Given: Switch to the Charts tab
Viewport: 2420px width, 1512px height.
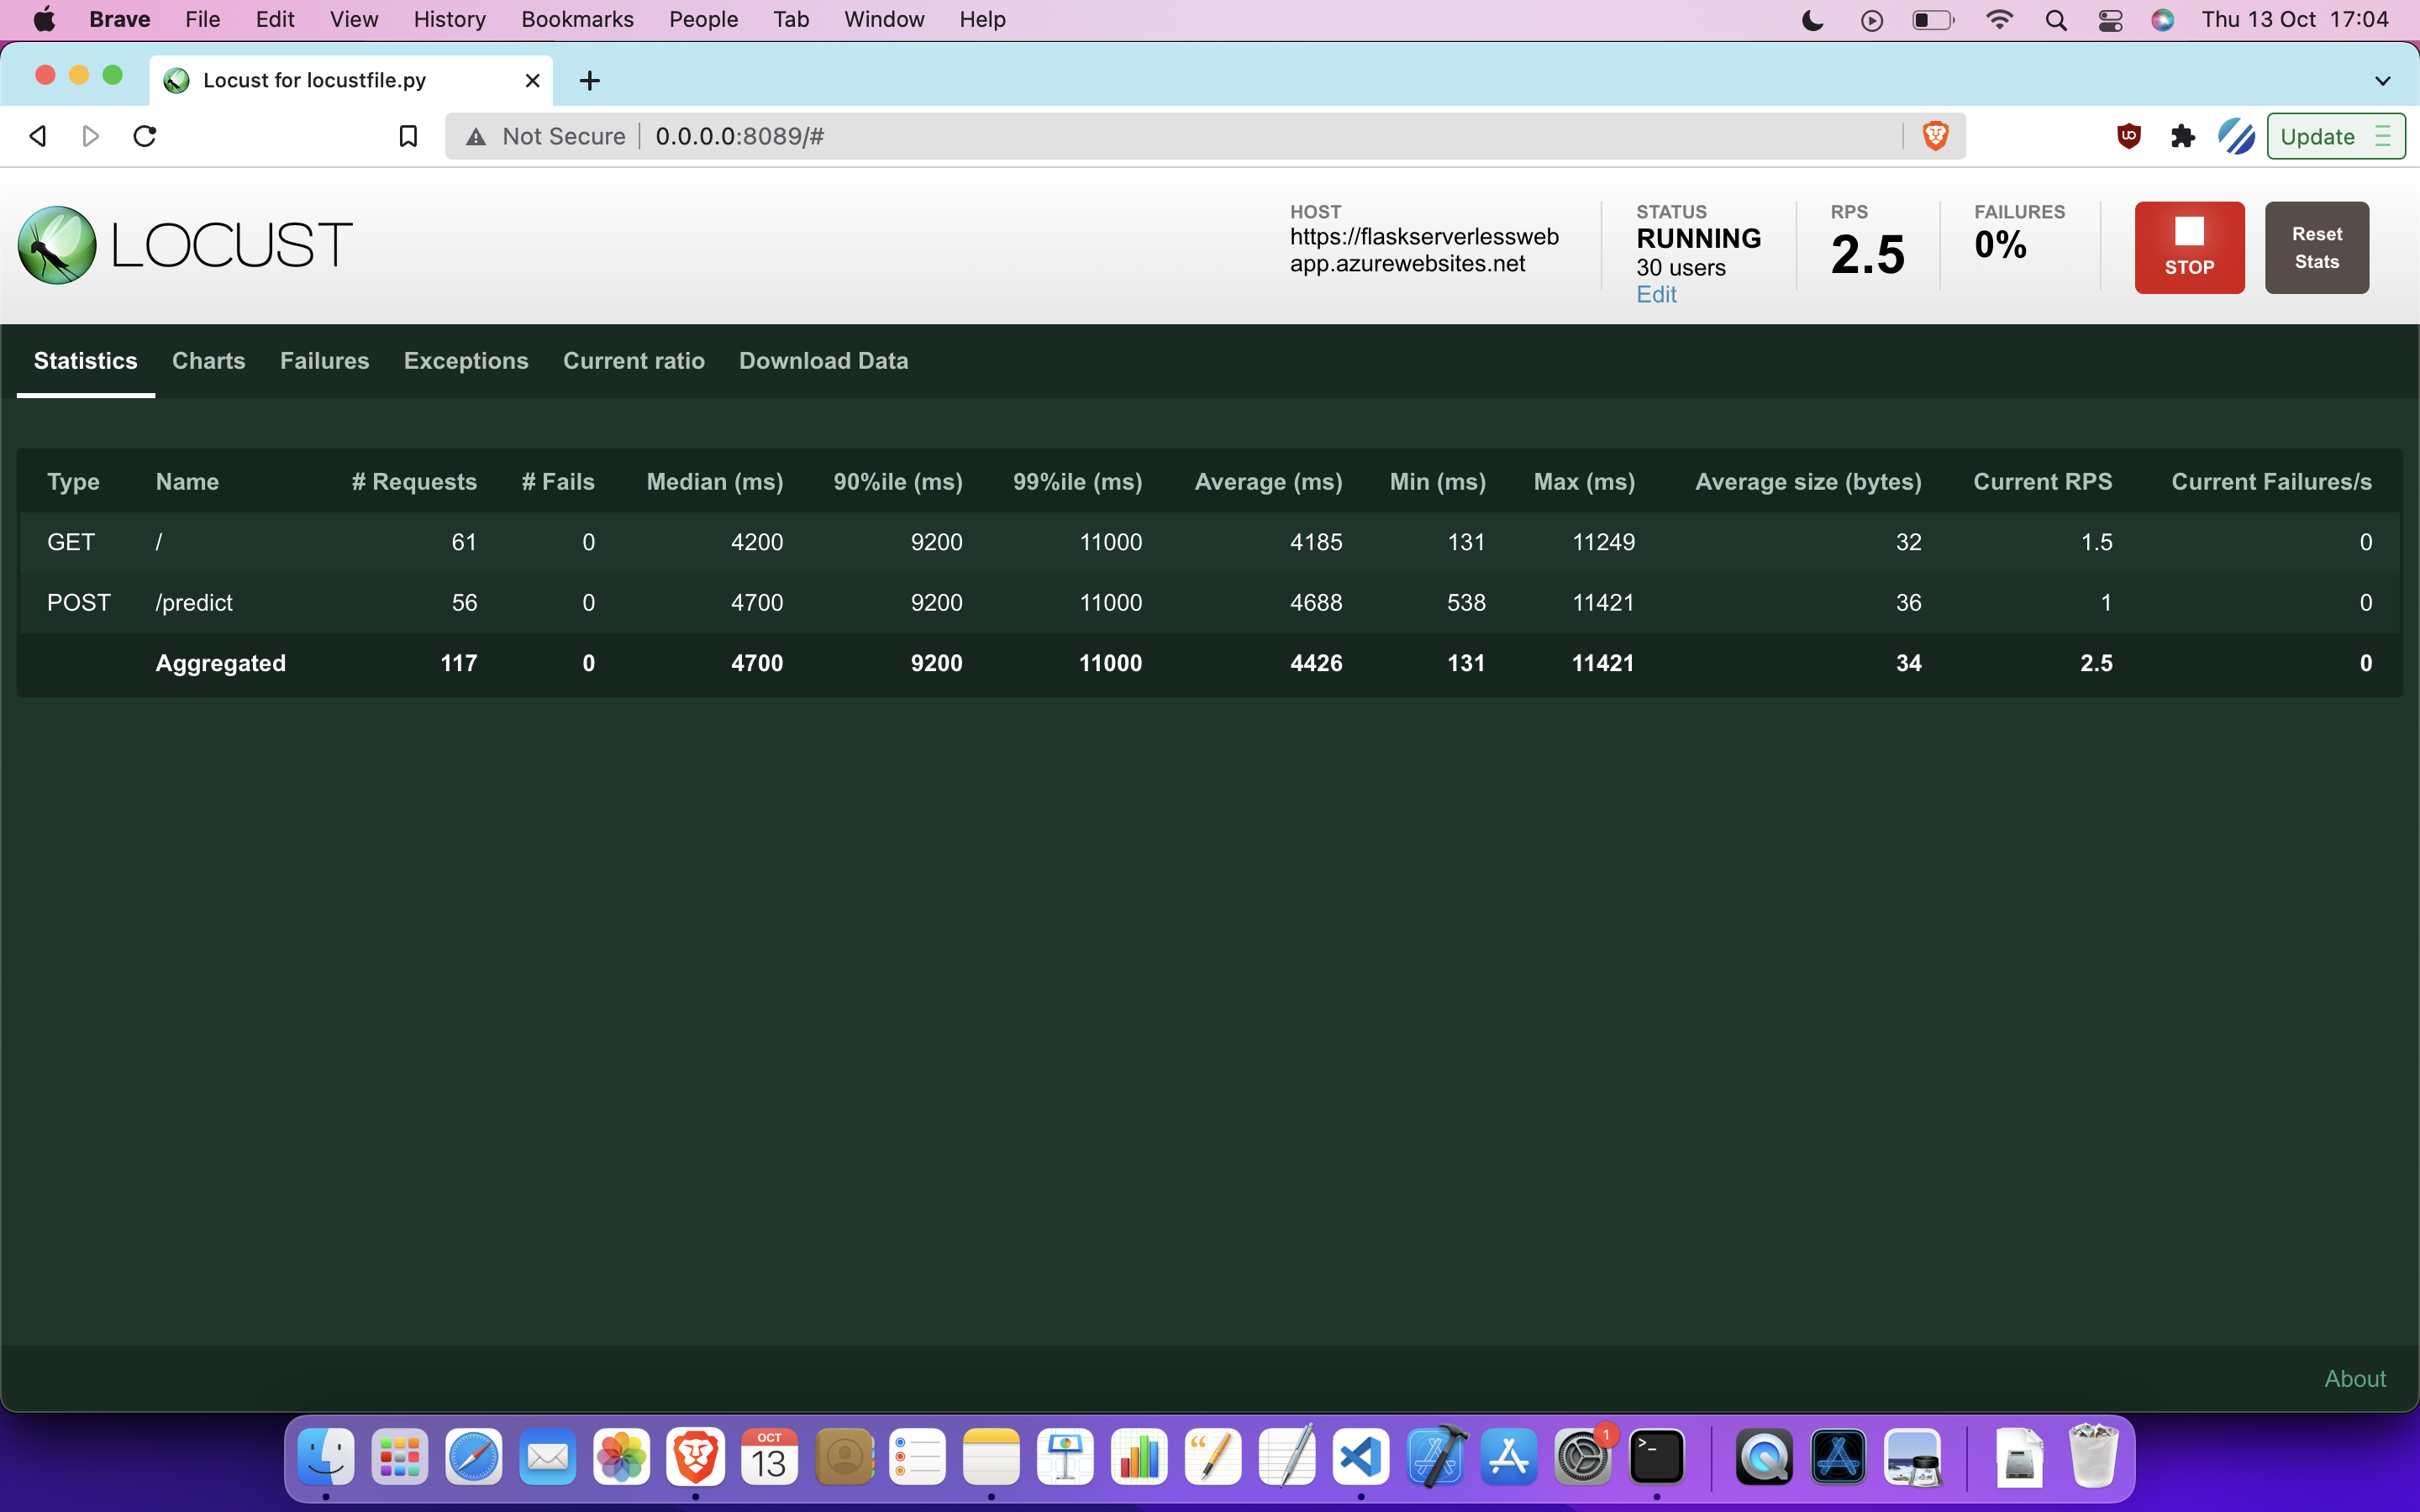Looking at the screenshot, I should coord(208,361).
